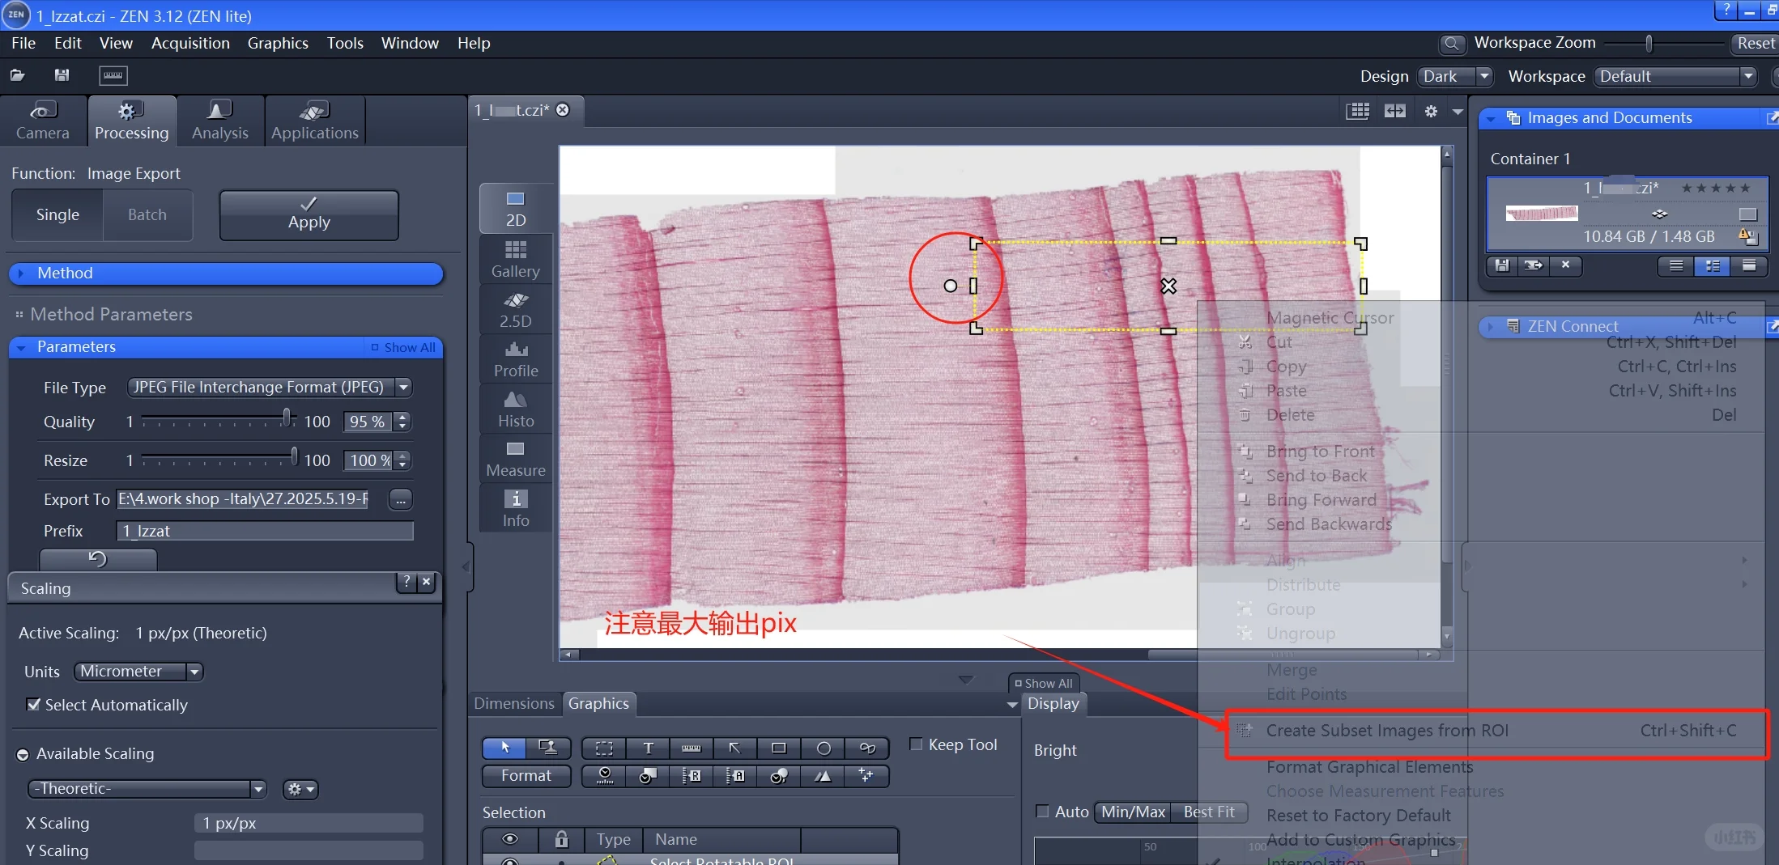
Task: Open the Tools menu
Action: click(x=345, y=43)
